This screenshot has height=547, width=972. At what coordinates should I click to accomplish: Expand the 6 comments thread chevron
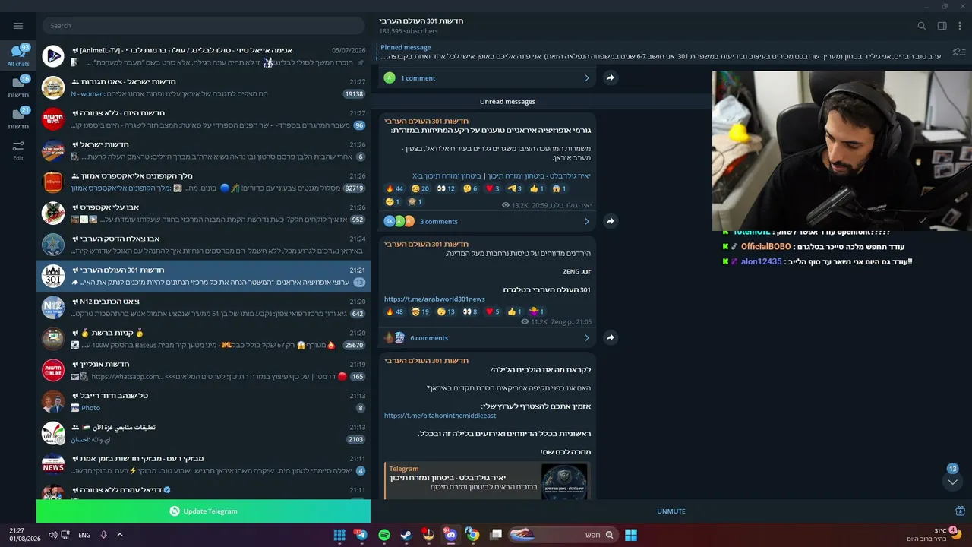pos(586,337)
